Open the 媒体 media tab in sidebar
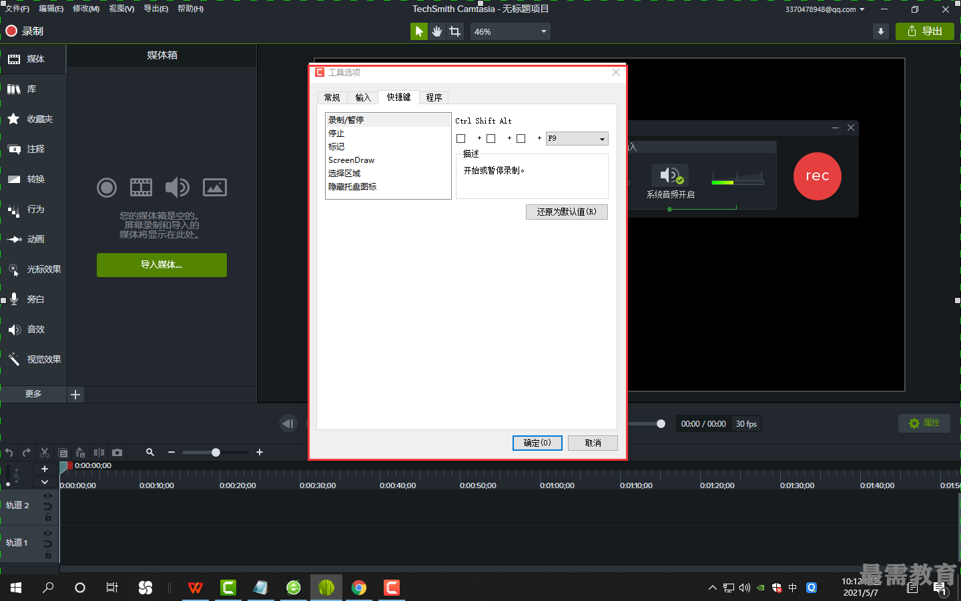Screen dimensions: 961x601 (33, 59)
